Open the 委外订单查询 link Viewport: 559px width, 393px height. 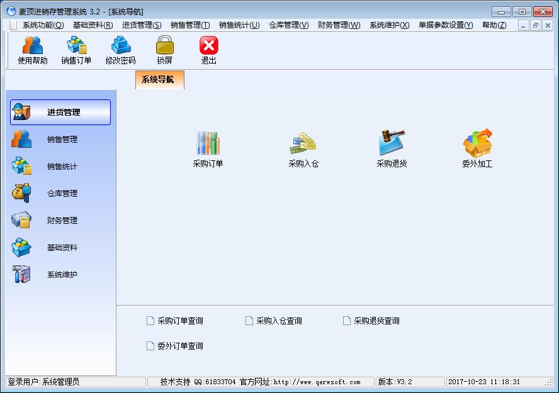pyautogui.click(x=175, y=346)
